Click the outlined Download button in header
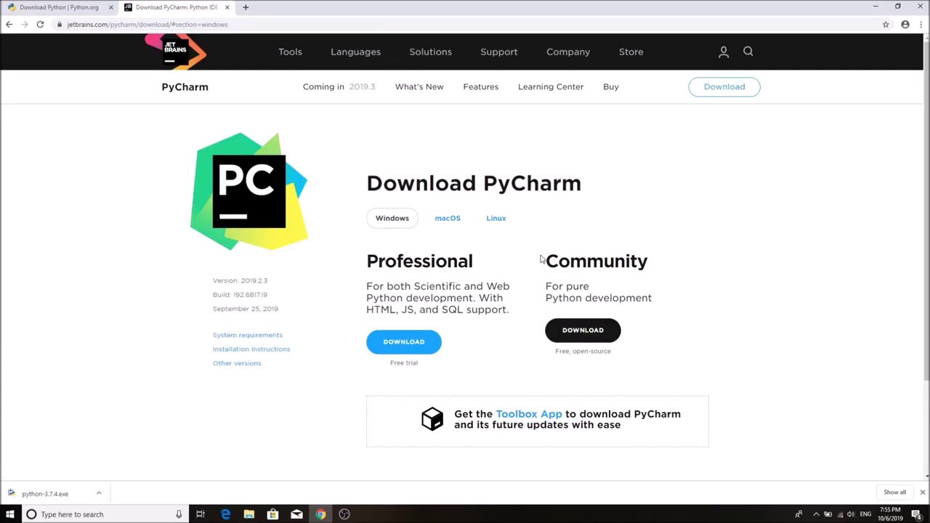The image size is (930, 523). coord(724,86)
